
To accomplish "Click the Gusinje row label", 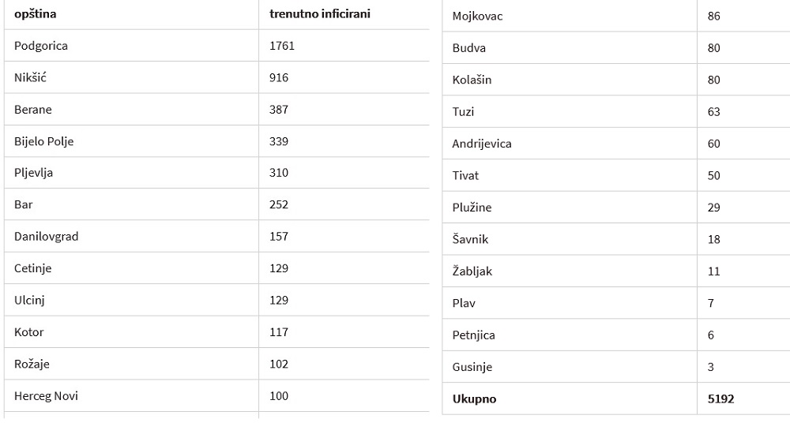I will pyautogui.click(x=472, y=367).
